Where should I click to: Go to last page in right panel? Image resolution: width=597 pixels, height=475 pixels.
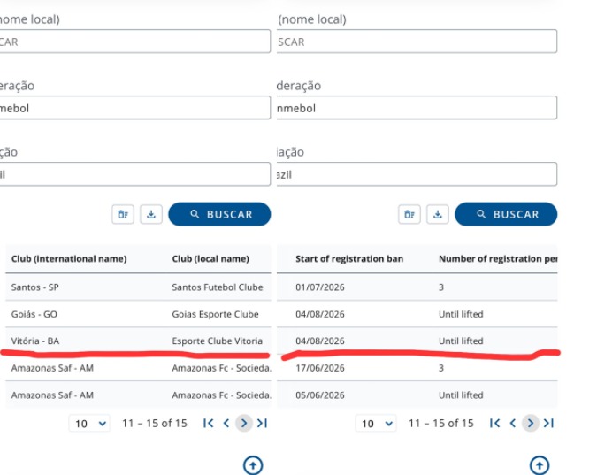(x=548, y=423)
